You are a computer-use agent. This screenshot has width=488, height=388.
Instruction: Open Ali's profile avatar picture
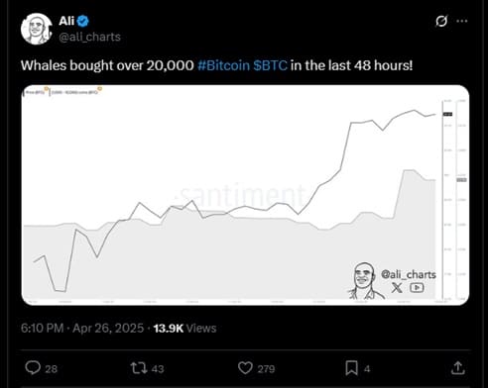(x=36, y=29)
